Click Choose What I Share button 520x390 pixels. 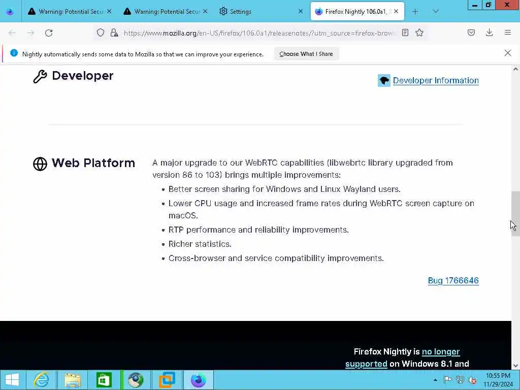(306, 54)
